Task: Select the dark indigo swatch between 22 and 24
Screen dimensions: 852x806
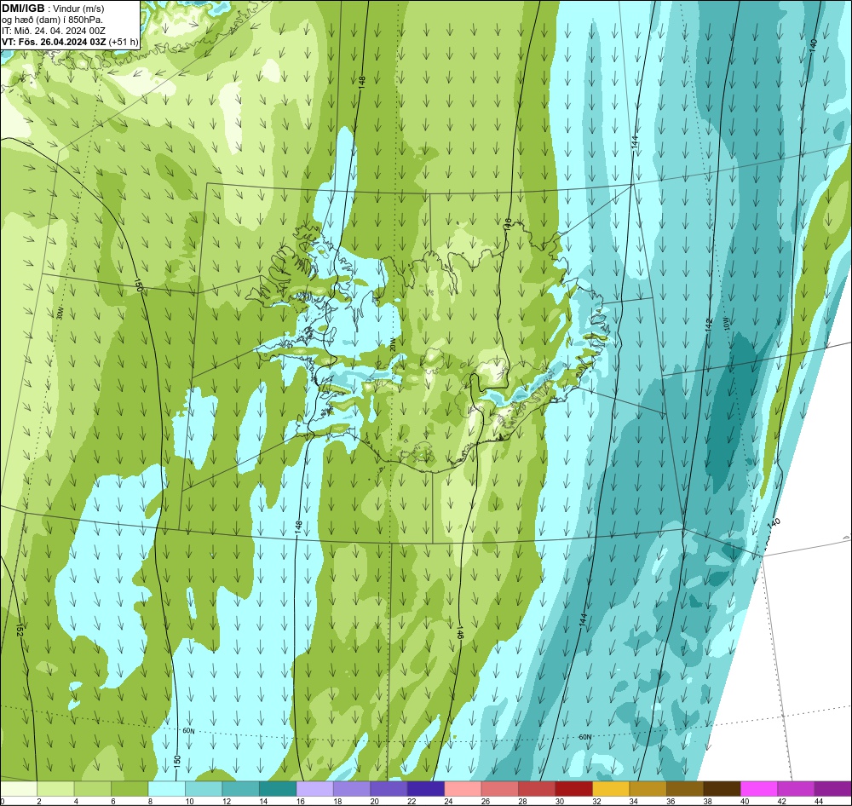Action: tap(426, 789)
